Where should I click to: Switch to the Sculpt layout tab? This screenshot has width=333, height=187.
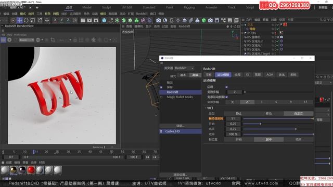(106, 7)
